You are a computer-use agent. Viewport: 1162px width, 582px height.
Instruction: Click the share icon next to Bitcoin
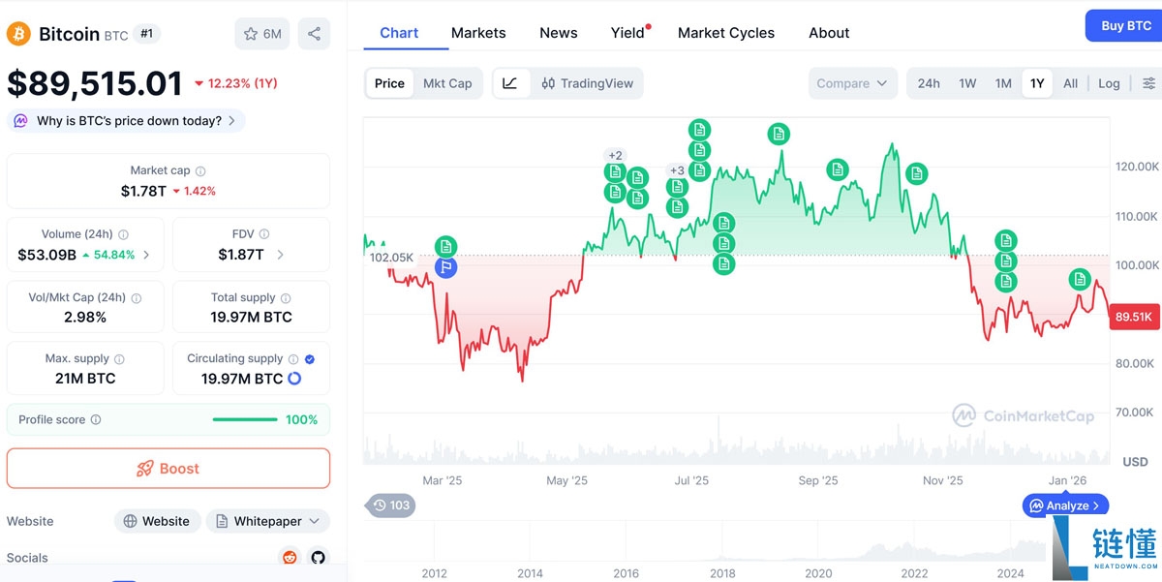click(x=314, y=34)
